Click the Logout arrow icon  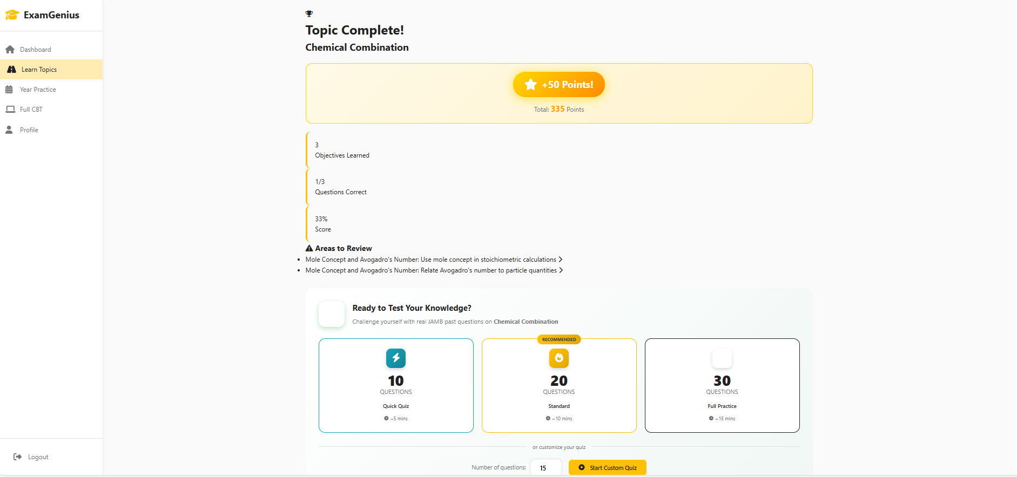(x=17, y=457)
